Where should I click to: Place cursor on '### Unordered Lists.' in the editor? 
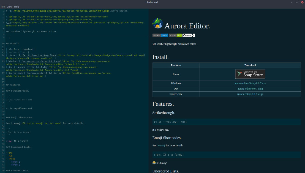[x=19, y=147]
